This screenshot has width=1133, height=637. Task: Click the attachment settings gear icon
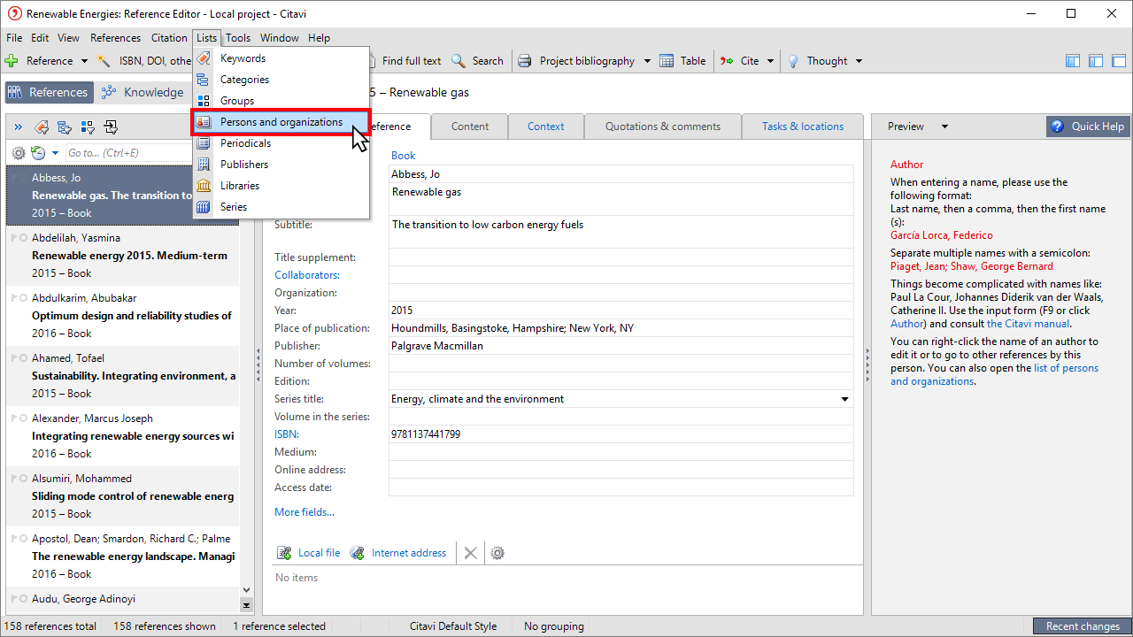click(x=497, y=553)
